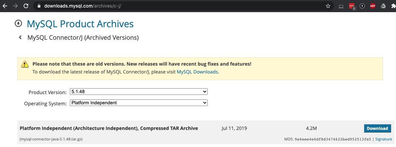Open the LastPass extension icon
This screenshot has width=396, height=147.
point(352,6)
